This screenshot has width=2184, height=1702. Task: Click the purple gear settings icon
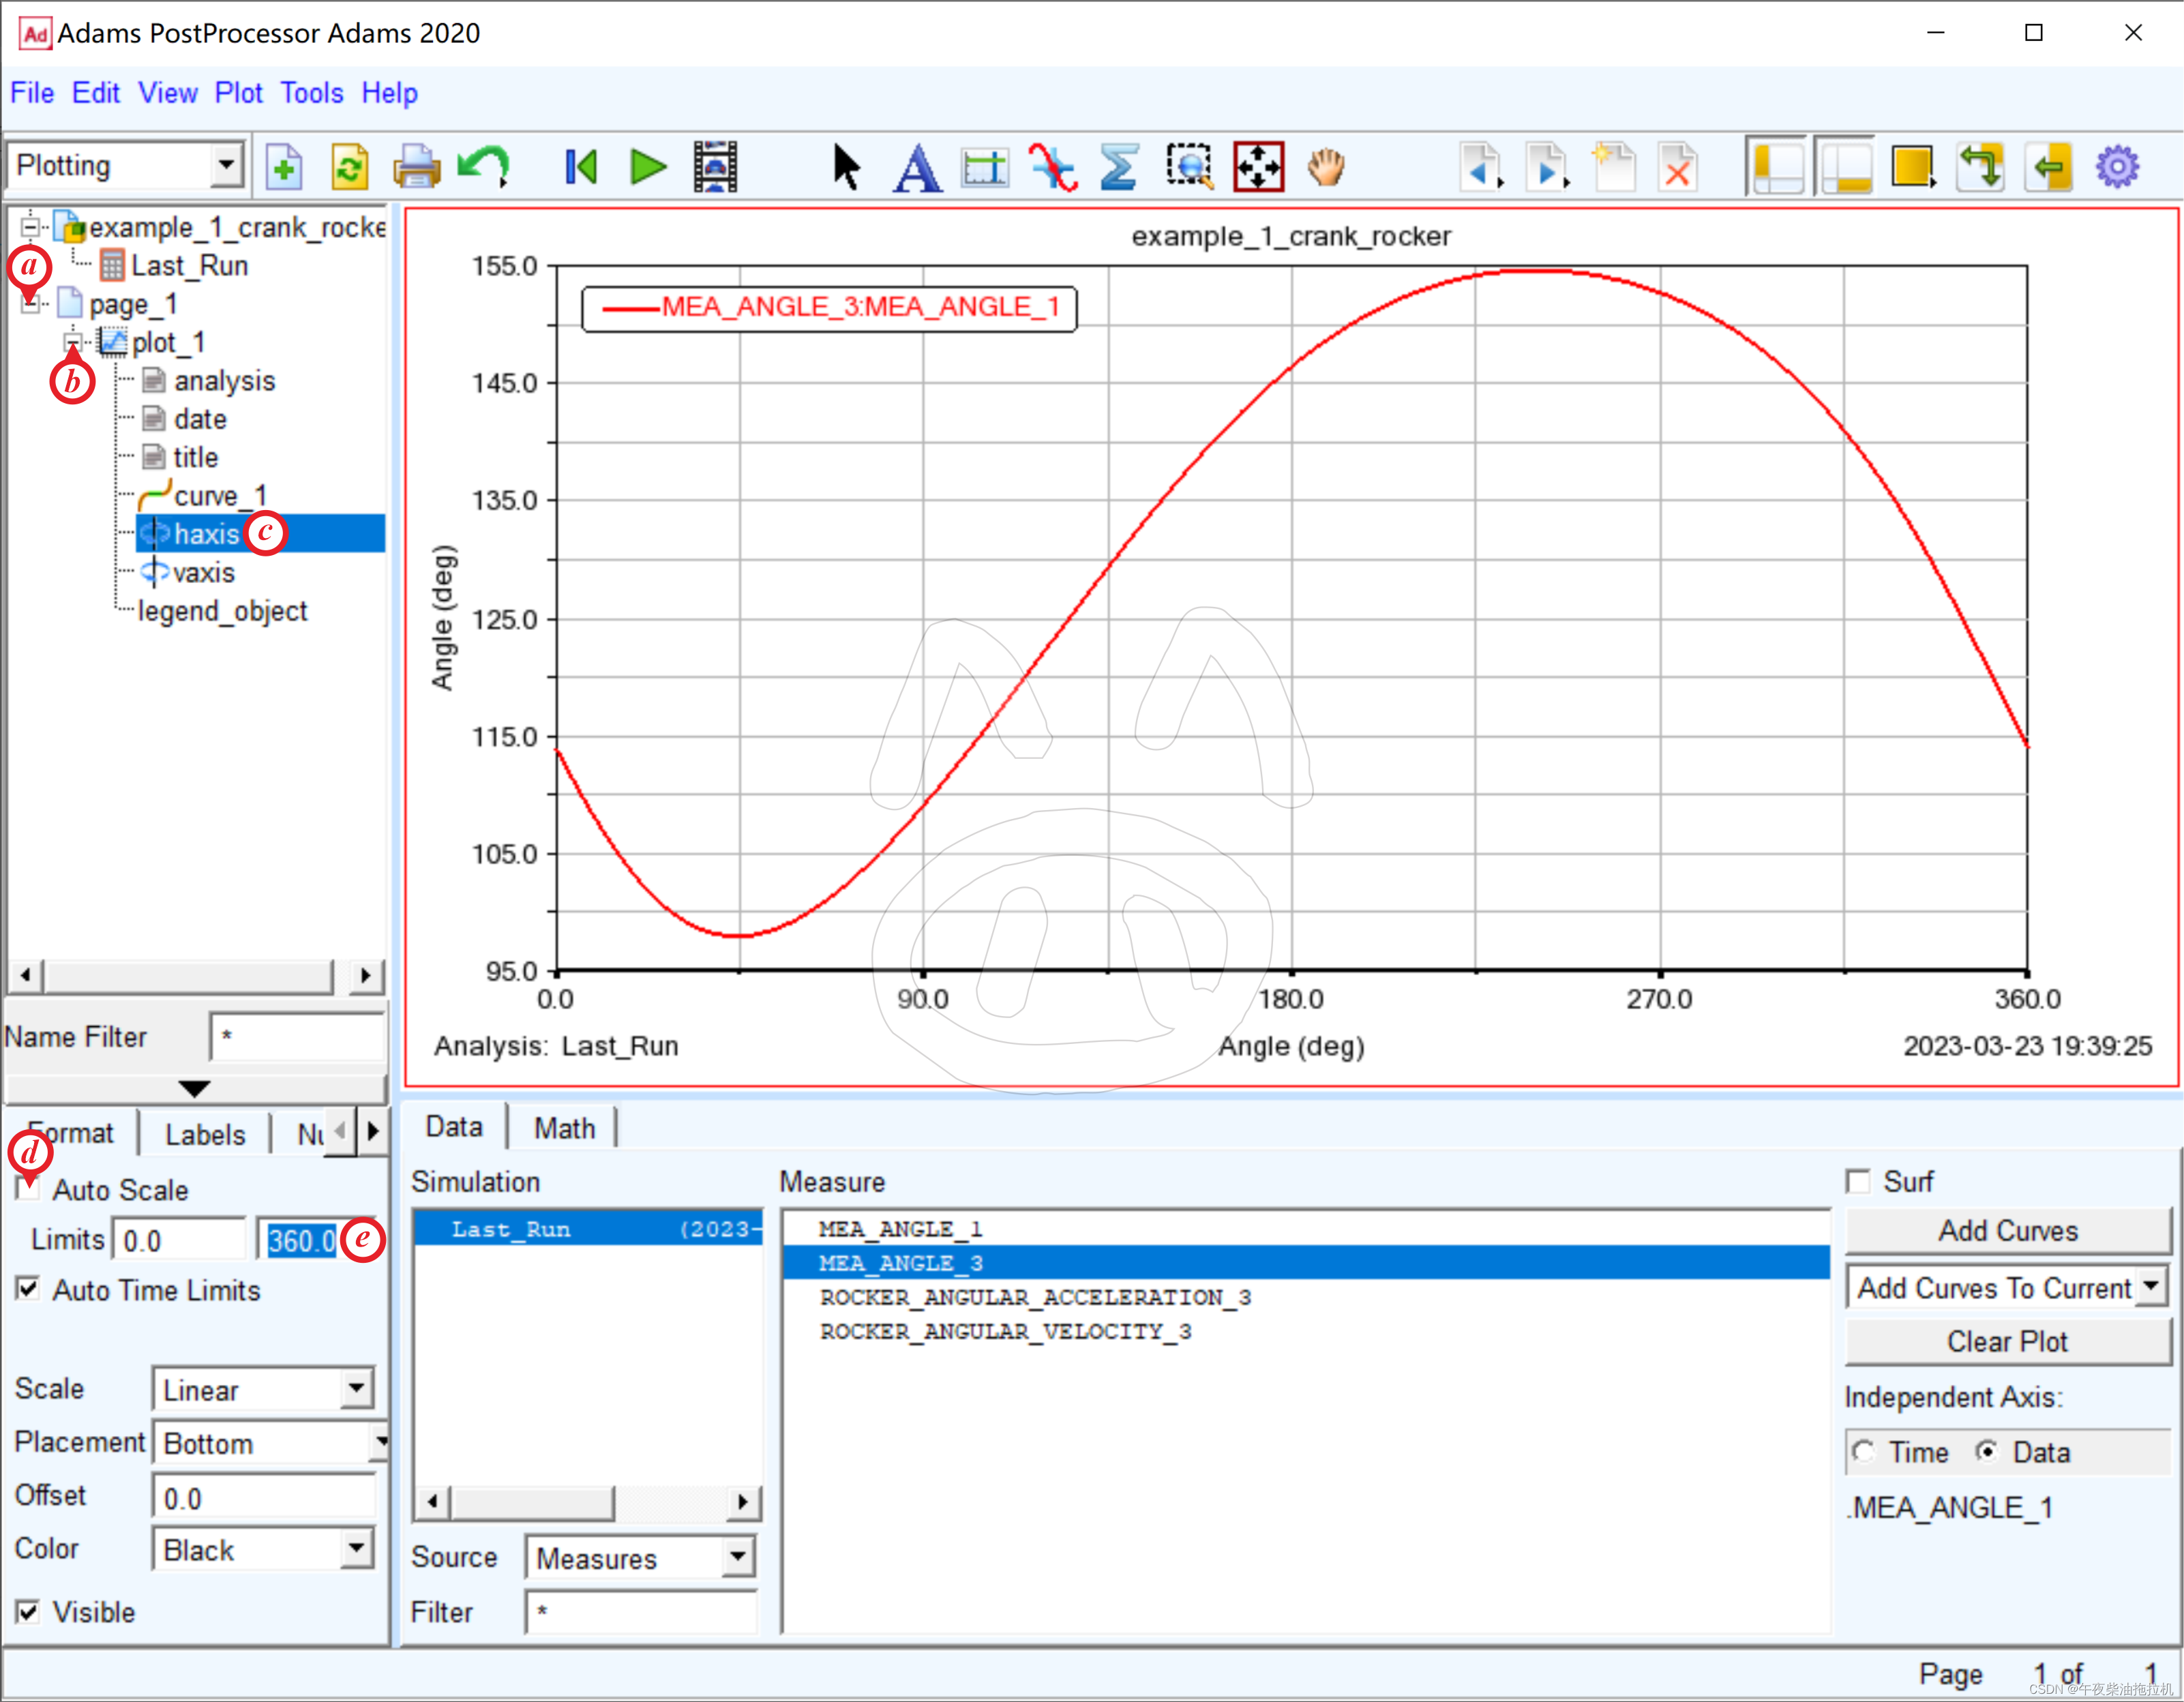[x=2116, y=167]
